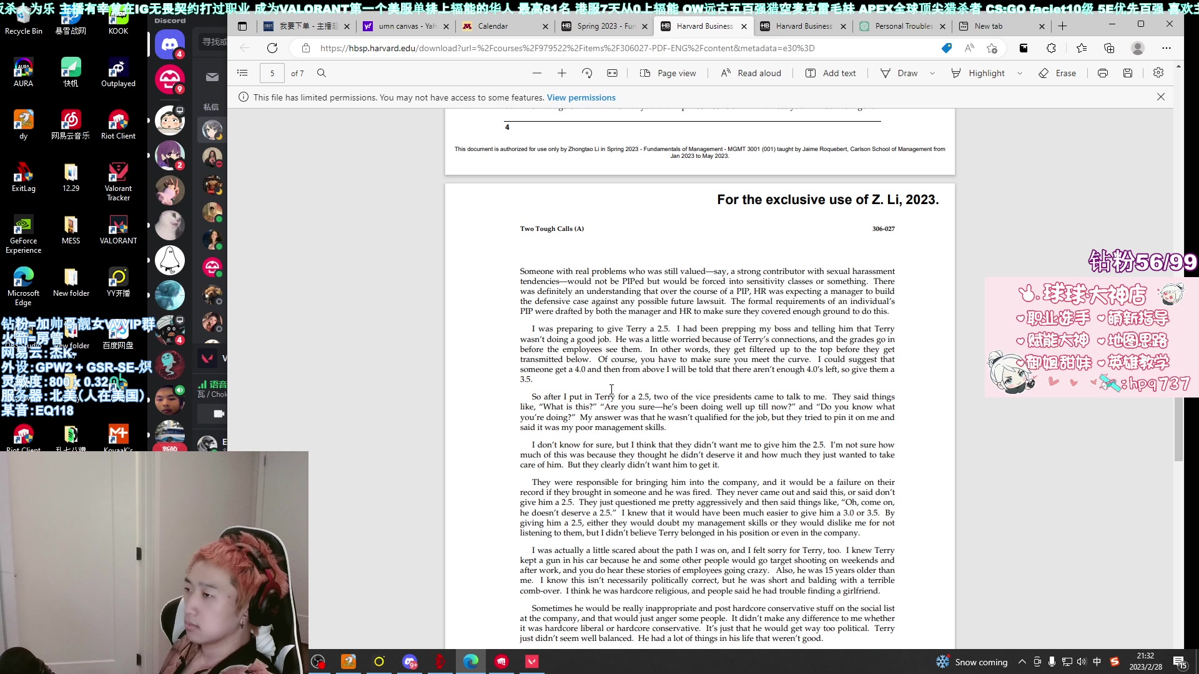Open Discord home button
The image size is (1199, 674).
coord(170,44)
